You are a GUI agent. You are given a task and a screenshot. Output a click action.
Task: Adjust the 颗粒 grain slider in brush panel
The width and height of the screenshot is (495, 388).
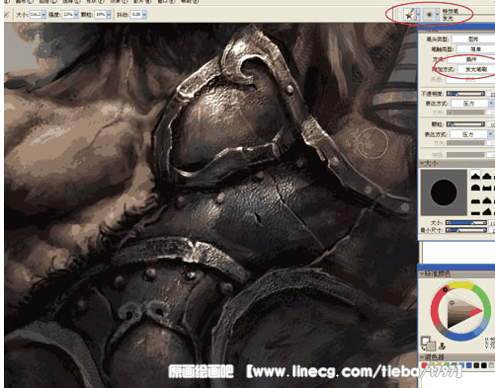pyautogui.click(x=465, y=124)
